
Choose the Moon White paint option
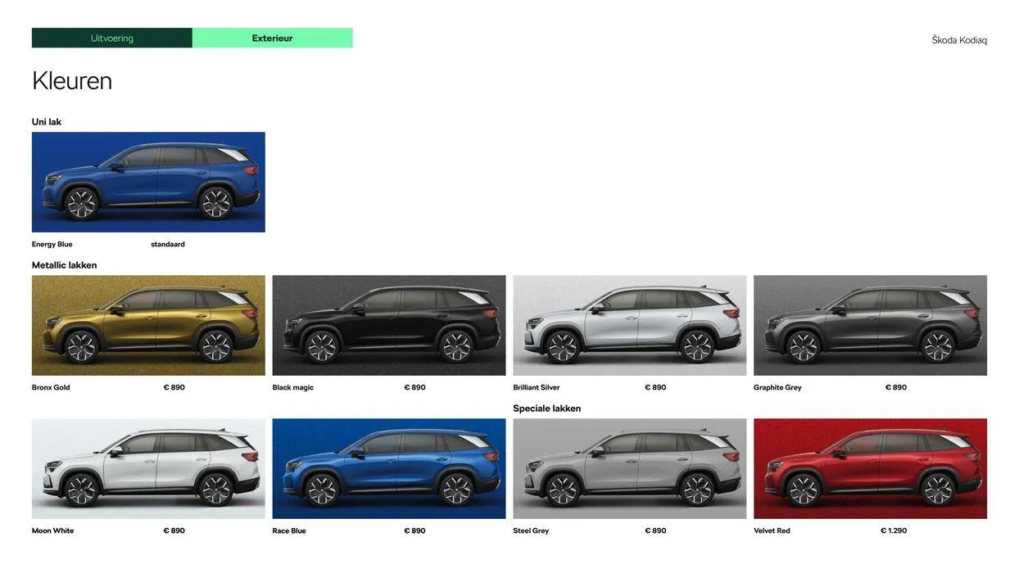pos(148,468)
